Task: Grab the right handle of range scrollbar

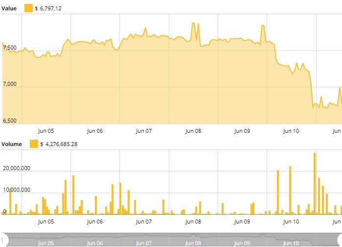Action: point(340,239)
